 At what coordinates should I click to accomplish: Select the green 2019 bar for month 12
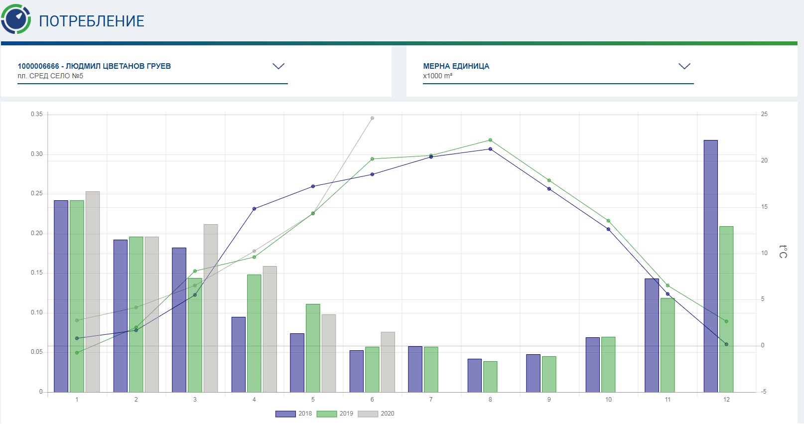[x=726, y=309]
